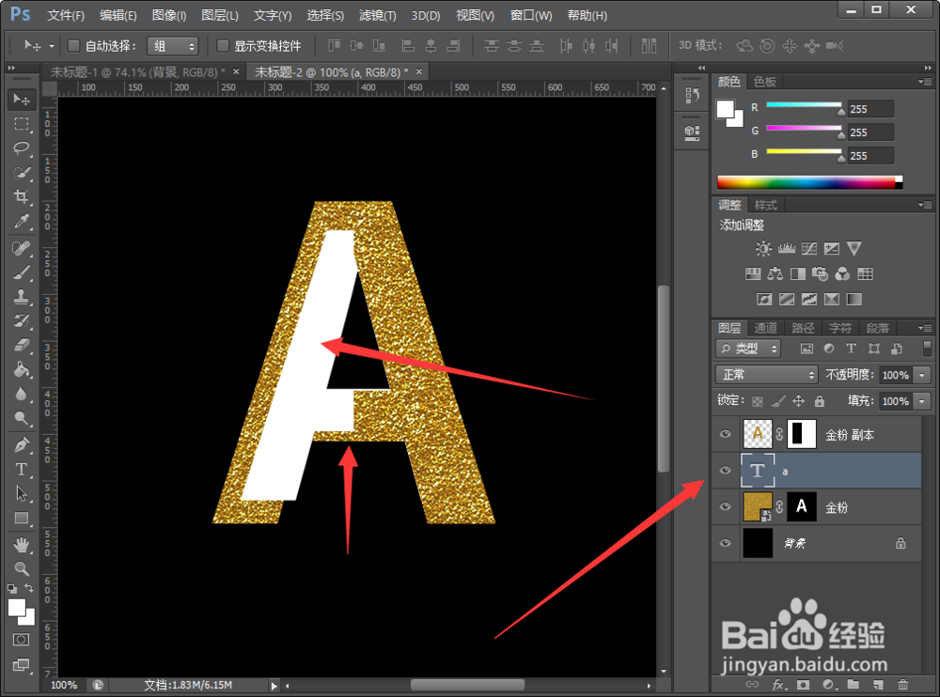Hide the 金粉 layer

click(726, 507)
